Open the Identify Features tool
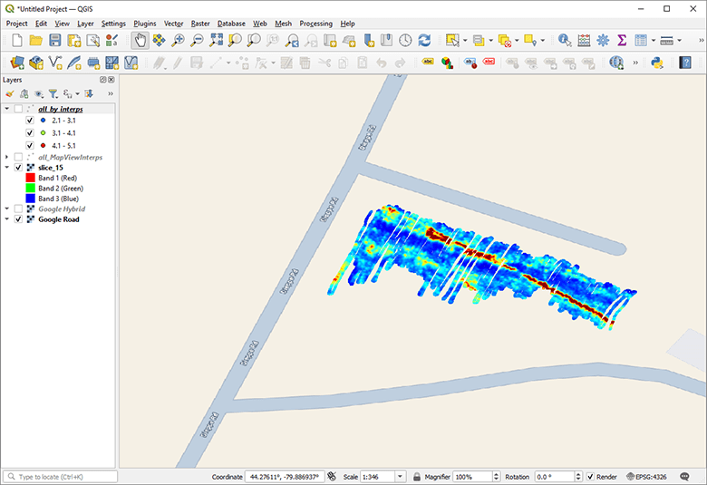The height and width of the screenshot is (485, 707). 565,40
